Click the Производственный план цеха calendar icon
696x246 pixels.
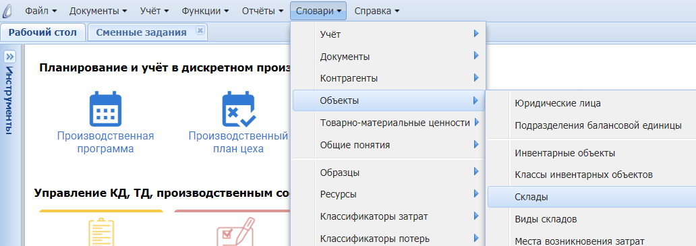pyautogui.click(x=238, y=109)
